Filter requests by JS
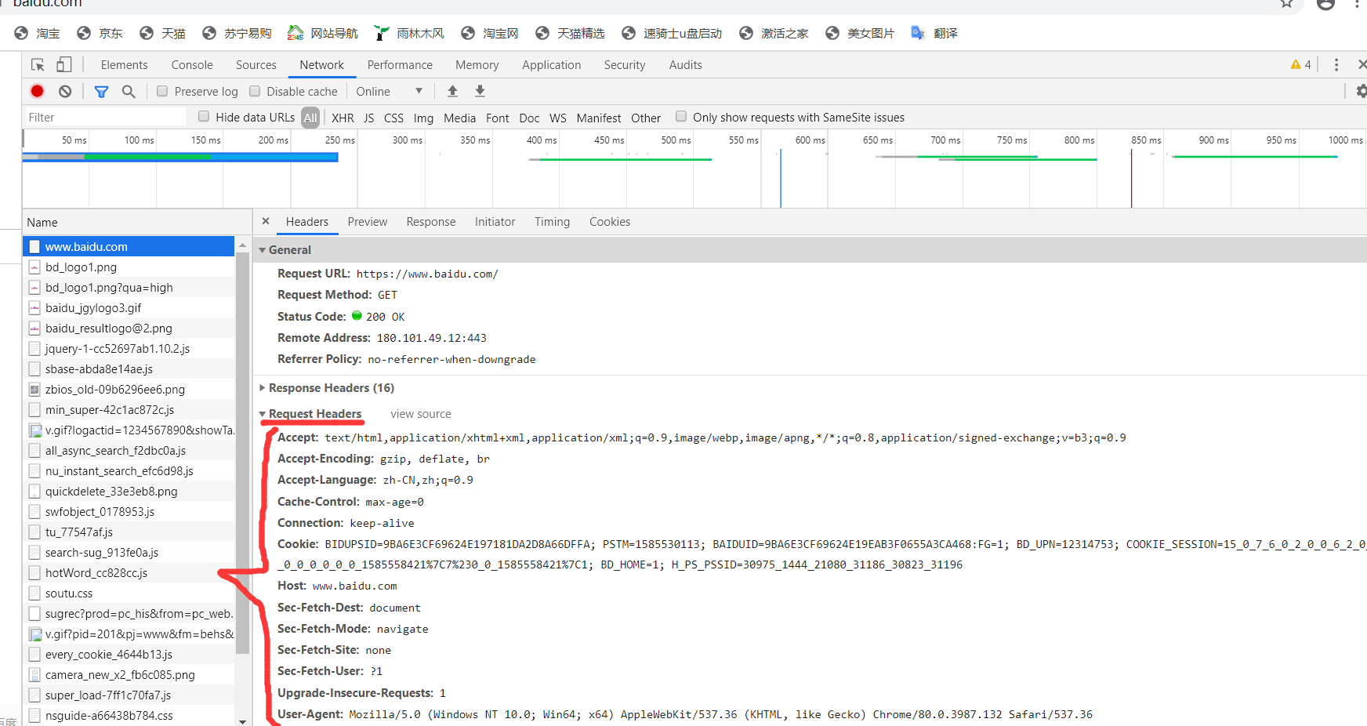 tap(368, 118)
